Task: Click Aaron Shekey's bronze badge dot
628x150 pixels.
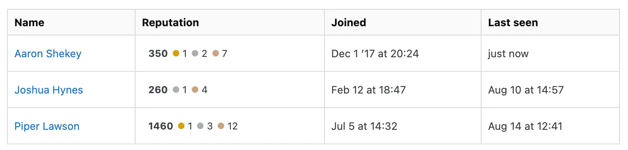Action: [216, 53]
